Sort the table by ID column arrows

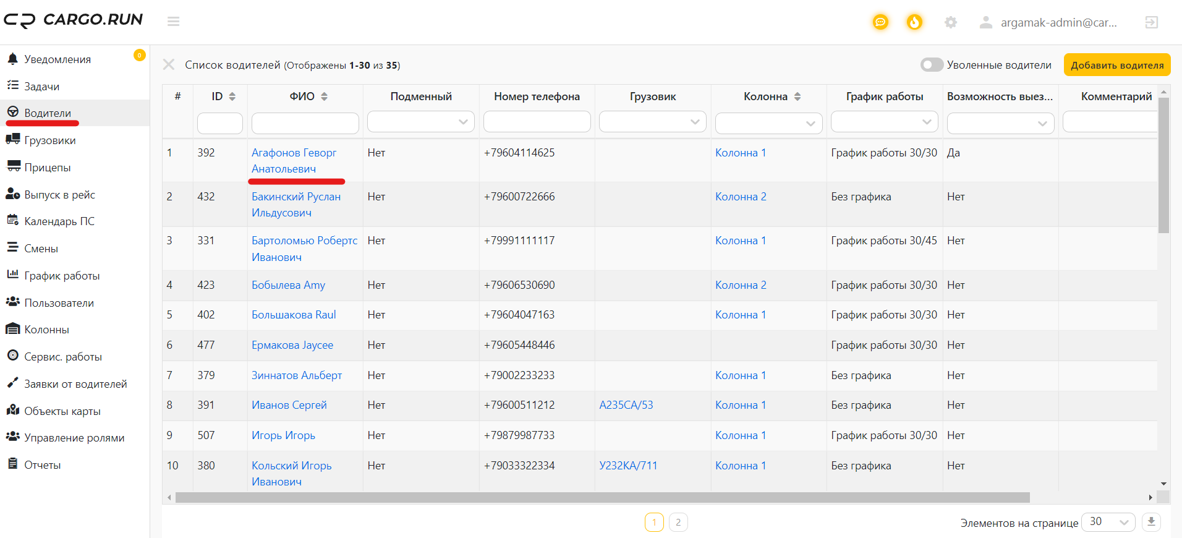[232, 96]
